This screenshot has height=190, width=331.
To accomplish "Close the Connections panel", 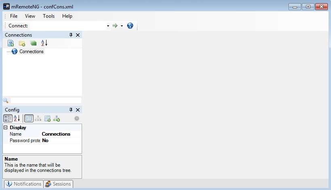I will (78, 35).
